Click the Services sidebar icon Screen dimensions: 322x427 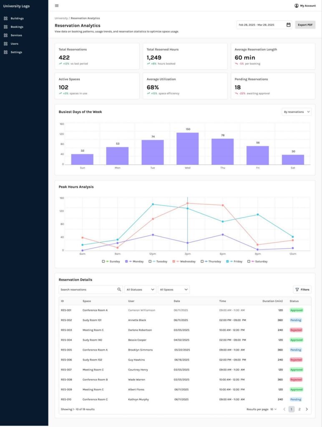[6, 35]
